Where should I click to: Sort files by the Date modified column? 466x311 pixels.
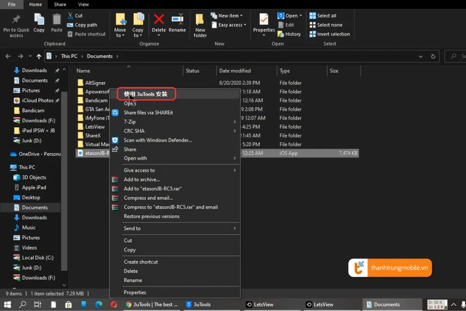(x=235, y=71)
